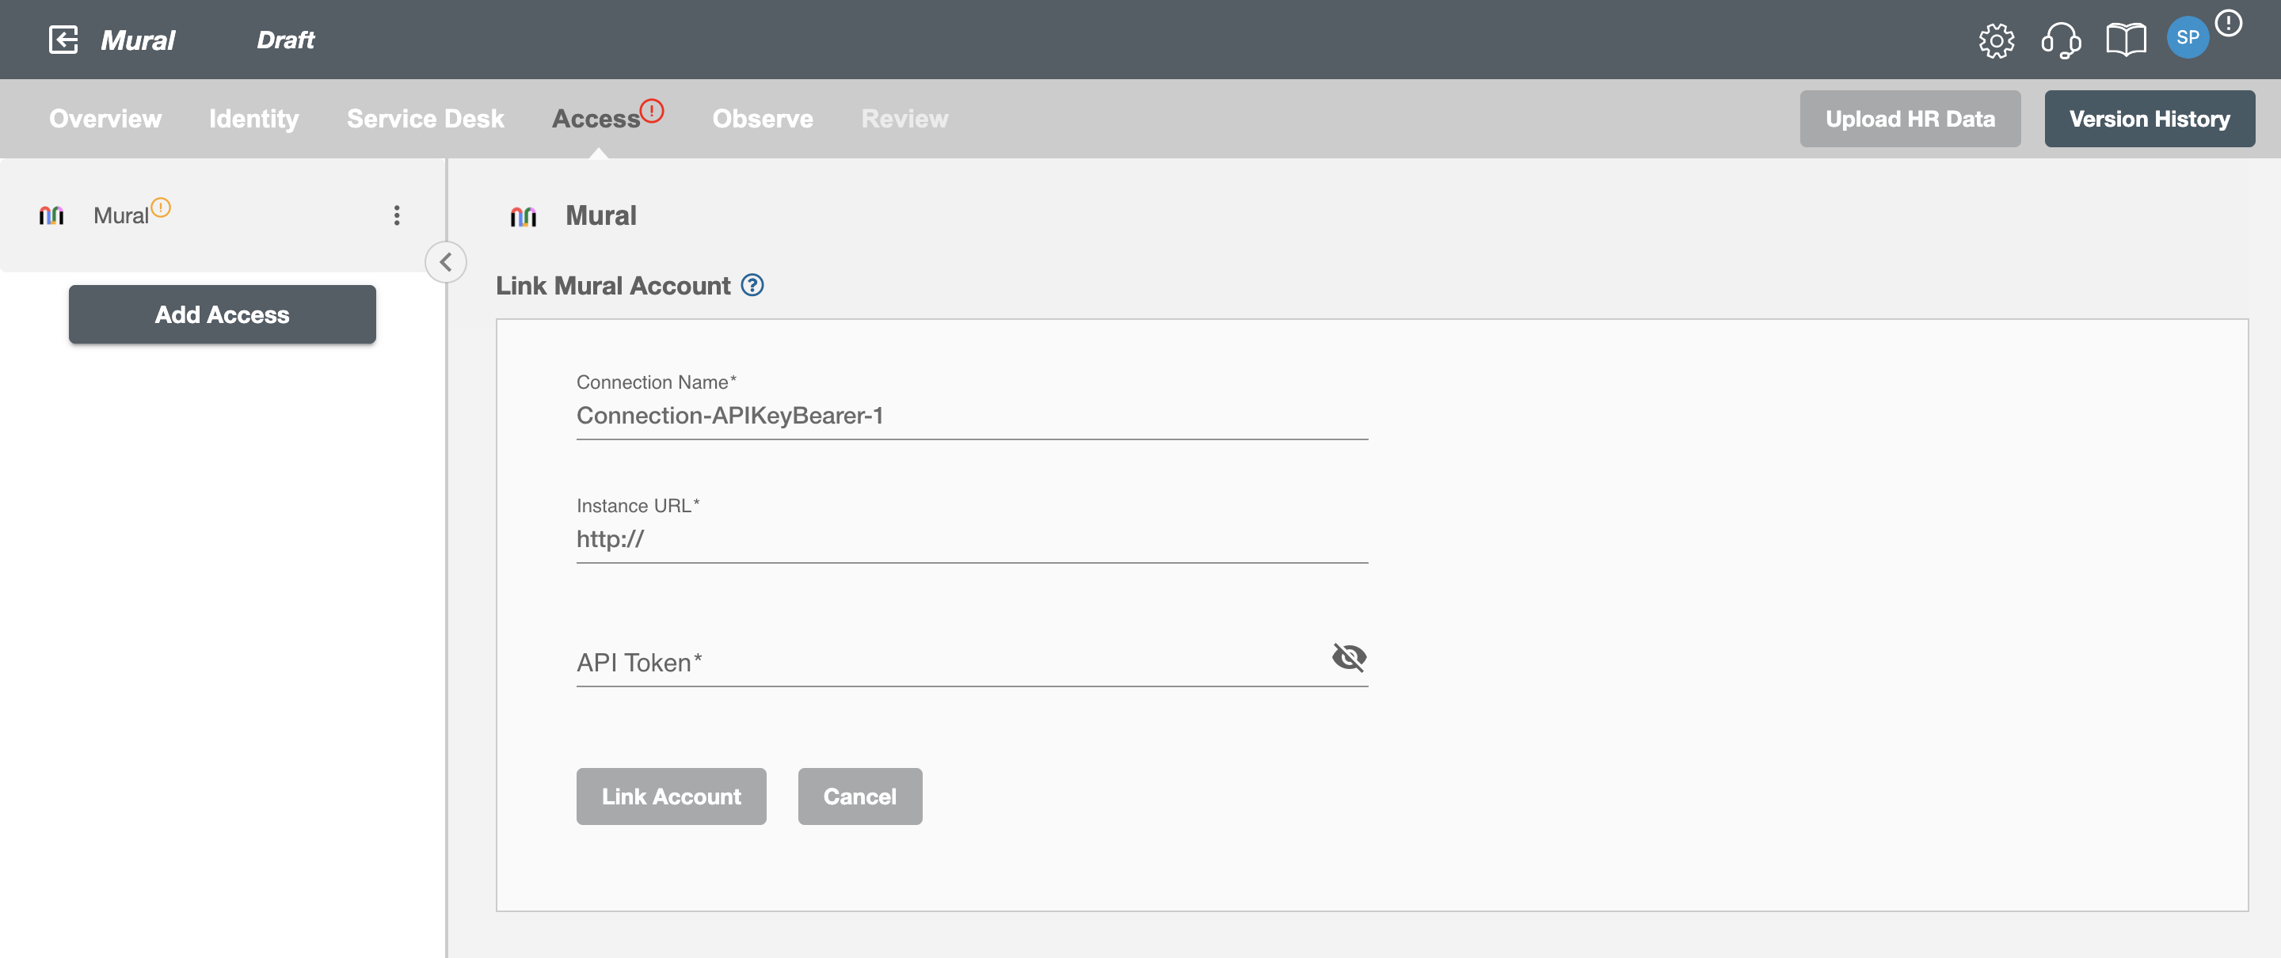Click the Draft status label

tap(285, 40)
